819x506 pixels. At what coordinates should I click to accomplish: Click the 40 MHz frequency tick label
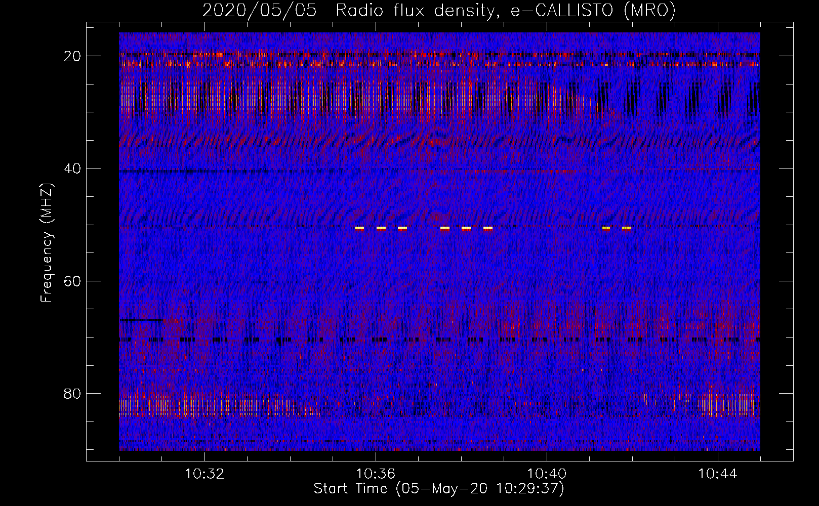[73, 168]
